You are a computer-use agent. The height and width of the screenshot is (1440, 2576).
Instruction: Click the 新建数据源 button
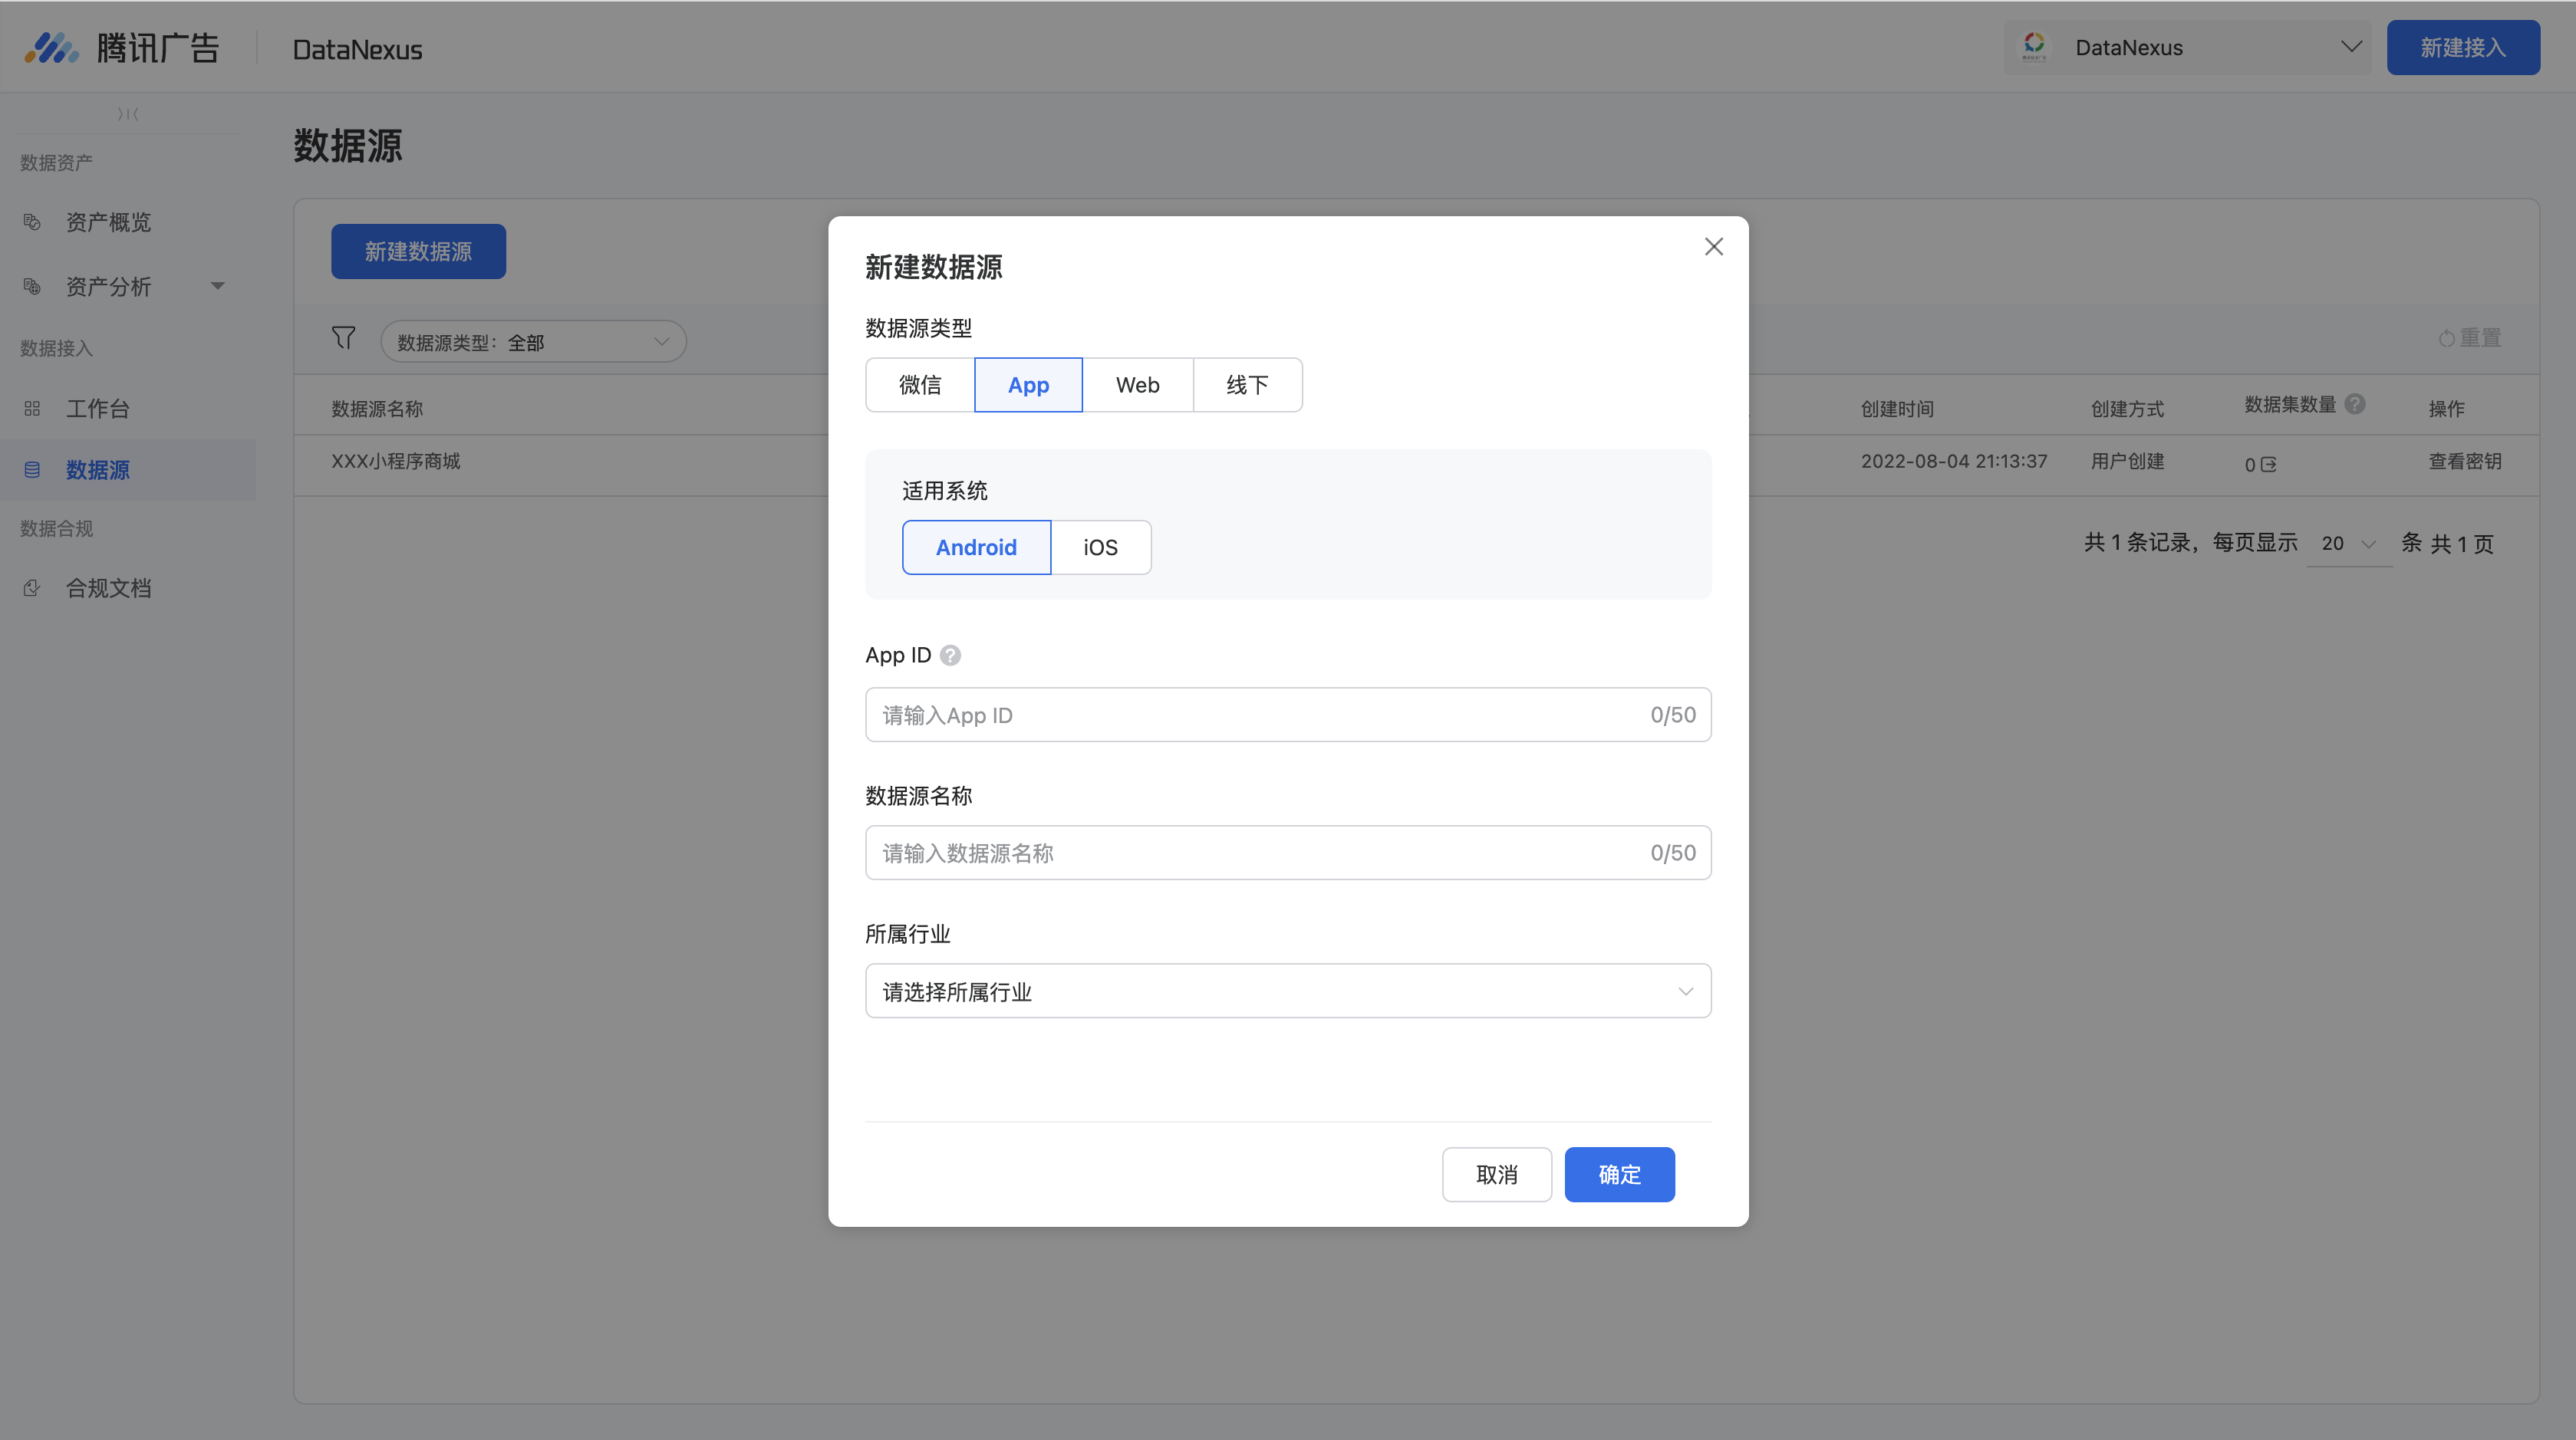418,252
